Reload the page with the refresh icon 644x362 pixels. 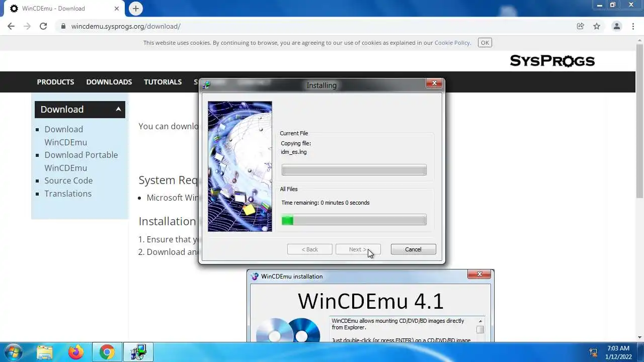coord(43,26)
